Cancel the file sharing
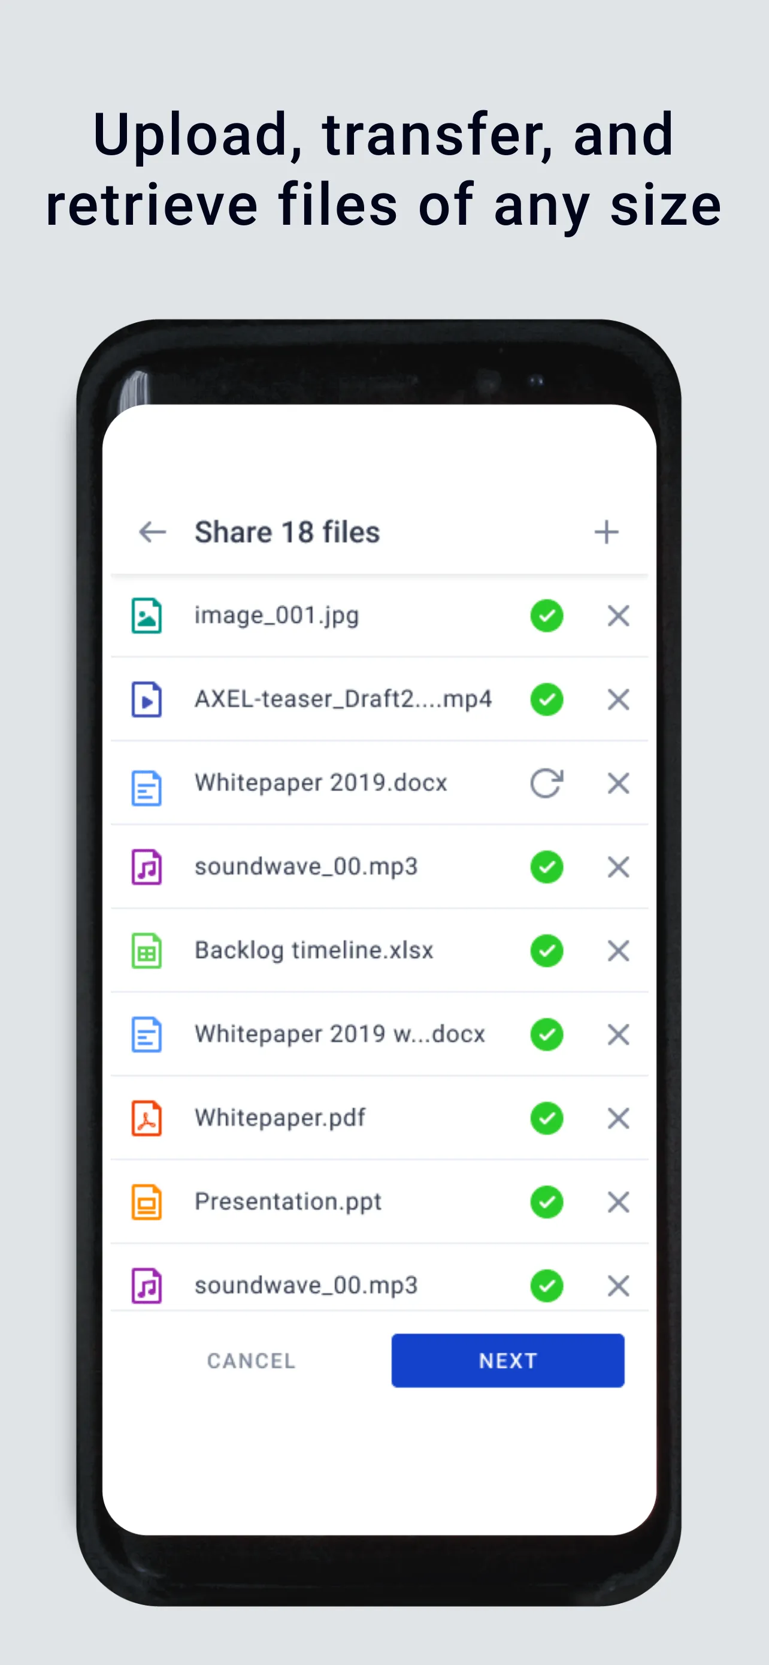Image resolution: width=769 pixels, height=1665 pixels. pos(251,1361)
